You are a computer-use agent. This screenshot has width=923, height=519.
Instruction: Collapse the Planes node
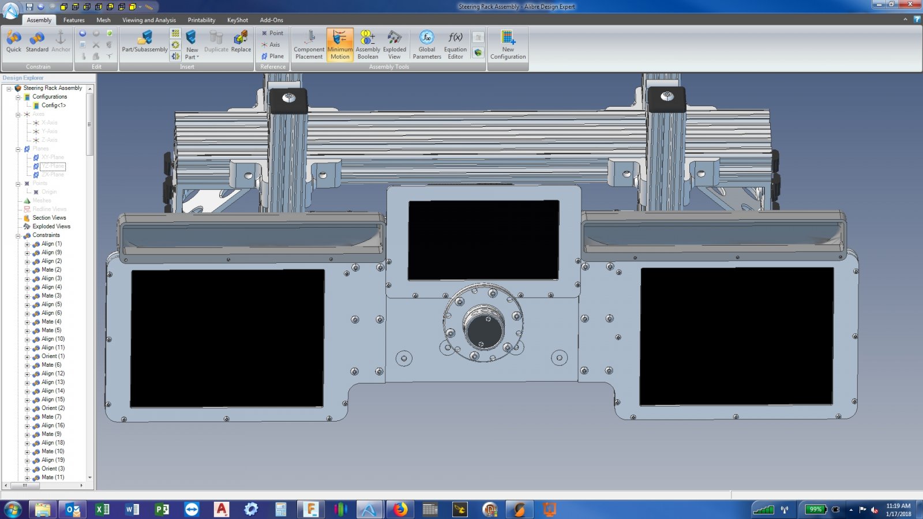point(18,149)
